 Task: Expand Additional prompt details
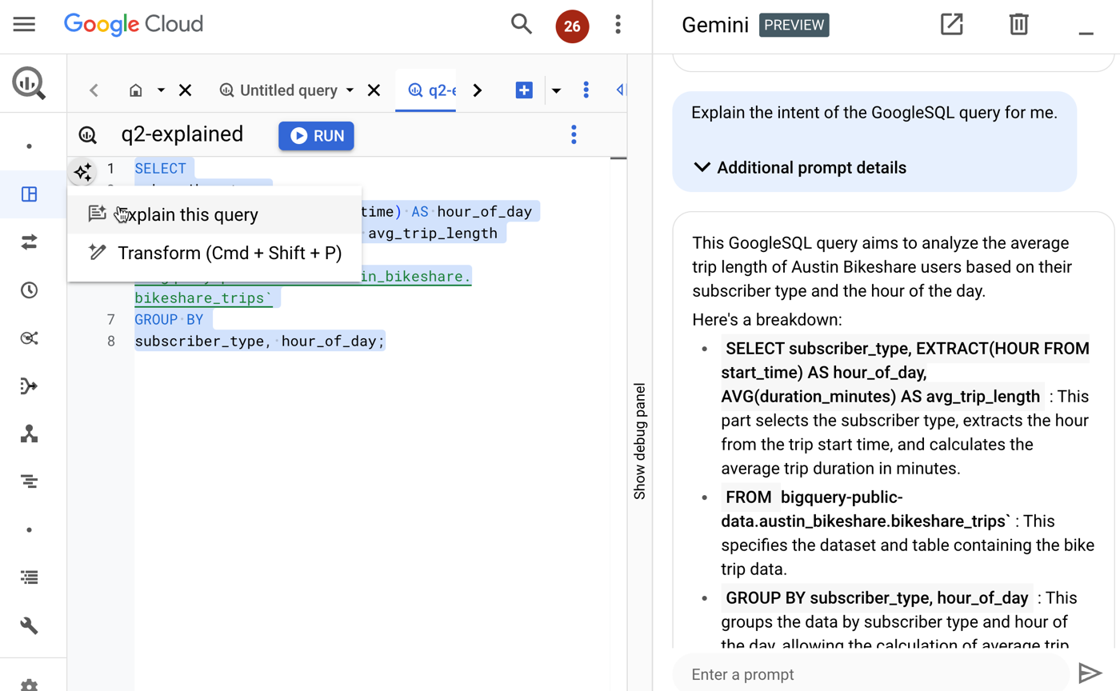(x=800, y=168)
